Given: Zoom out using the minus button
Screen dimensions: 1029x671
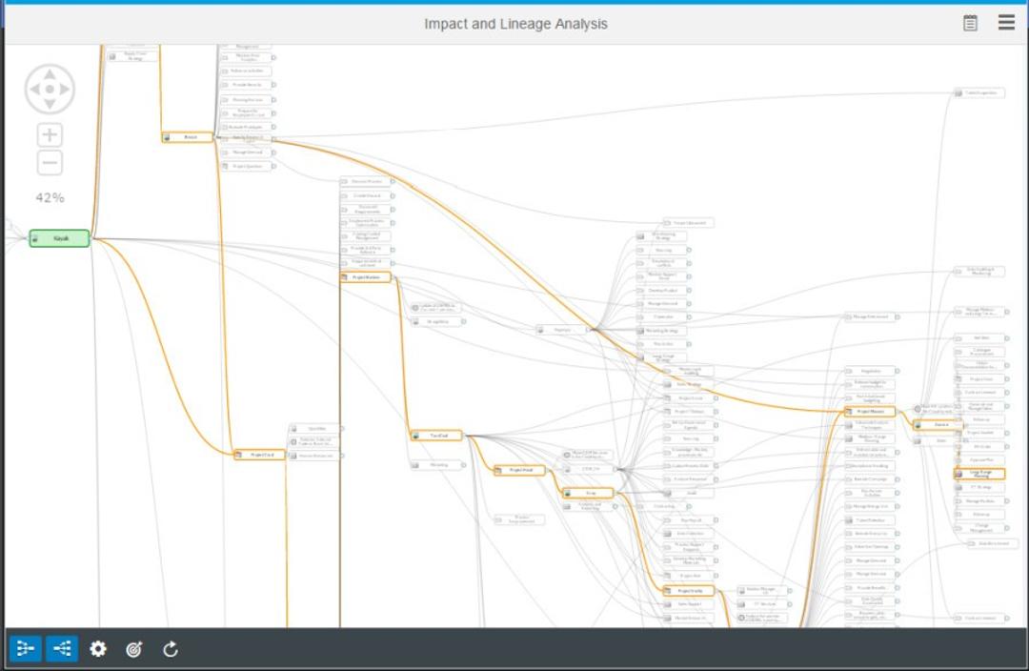Looking at the screenshot, I should point(49,162).
